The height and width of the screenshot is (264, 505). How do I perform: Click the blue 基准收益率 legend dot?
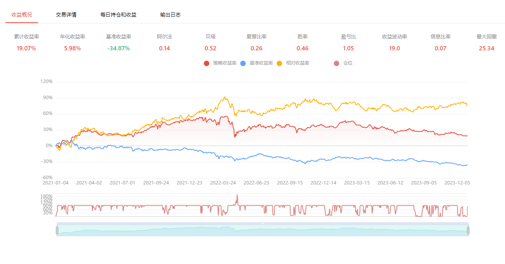(x=243, y=63)
